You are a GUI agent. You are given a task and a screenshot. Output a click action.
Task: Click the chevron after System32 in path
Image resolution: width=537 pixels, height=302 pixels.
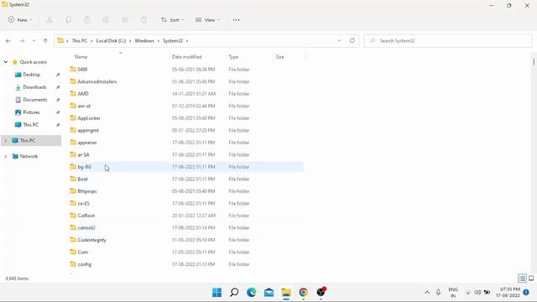tap(187, 41)
